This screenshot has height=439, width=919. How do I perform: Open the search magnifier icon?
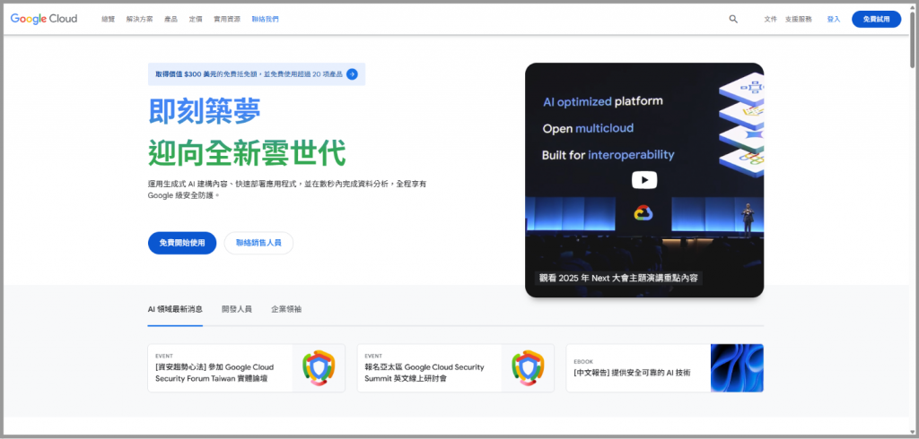click(733, 19)
